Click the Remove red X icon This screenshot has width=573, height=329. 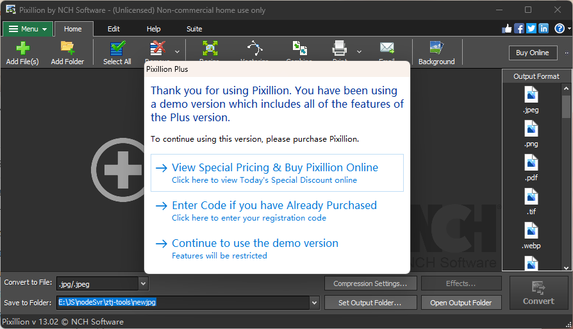(158, 48)
